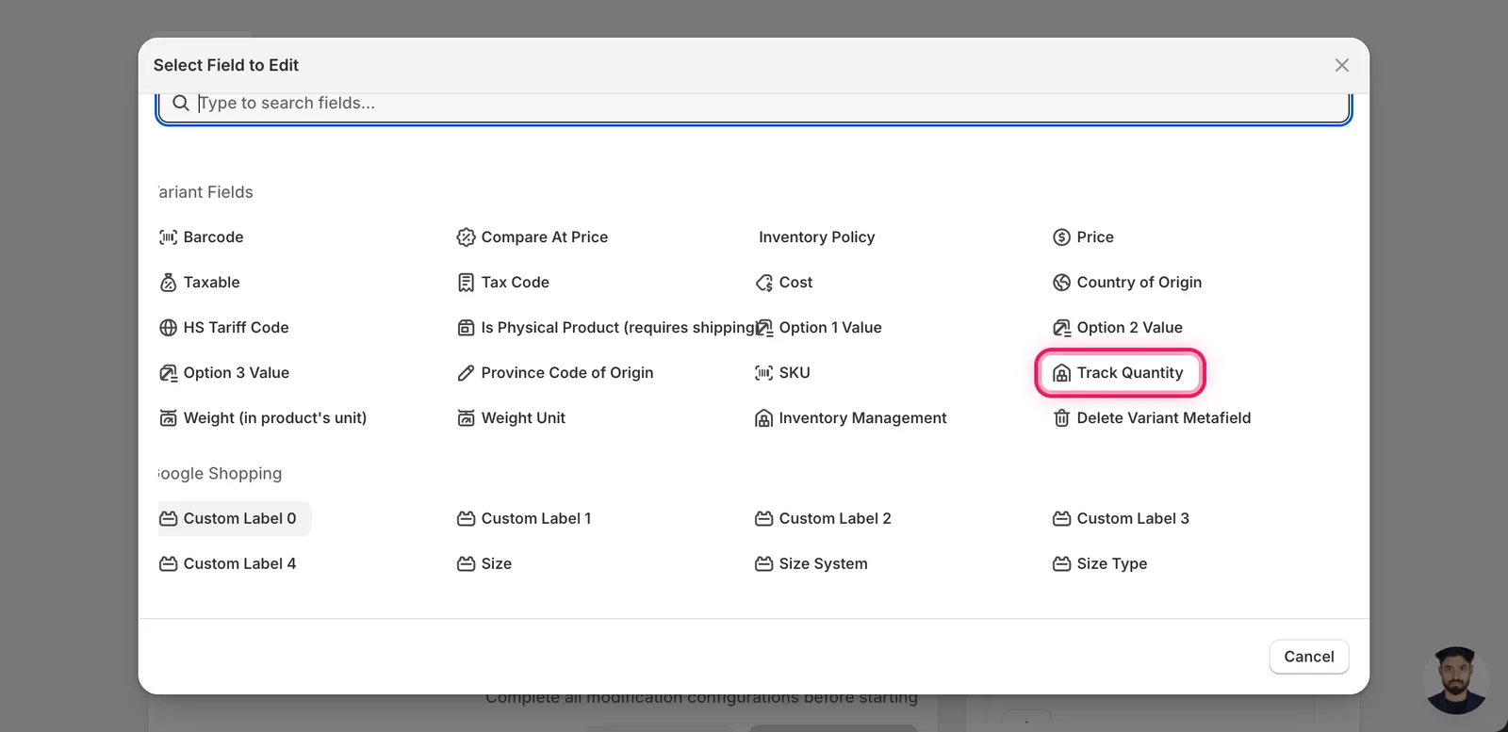The image size is (1508, 732).
Task: Open the support chat avatar
Action: 1456,680
